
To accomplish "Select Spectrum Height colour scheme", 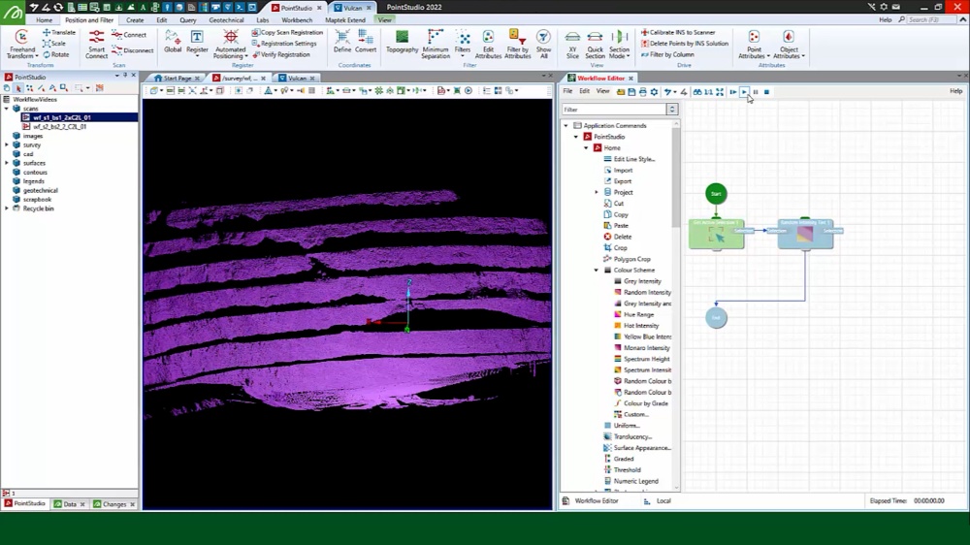I will (x=646, y=359).
